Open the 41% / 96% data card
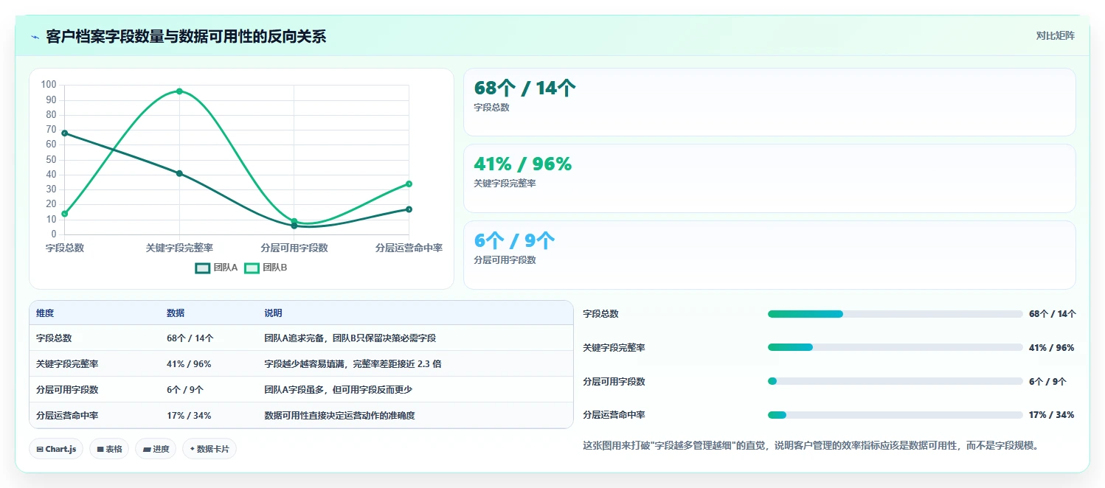This screenshot has height=488, width=1105. tap(769, 178)
